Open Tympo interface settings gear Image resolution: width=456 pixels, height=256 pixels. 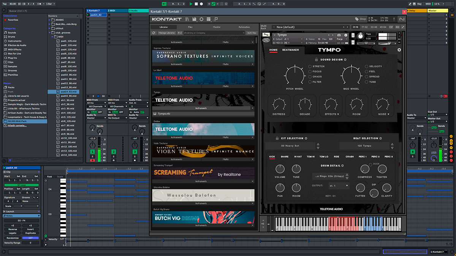(399, 50)
